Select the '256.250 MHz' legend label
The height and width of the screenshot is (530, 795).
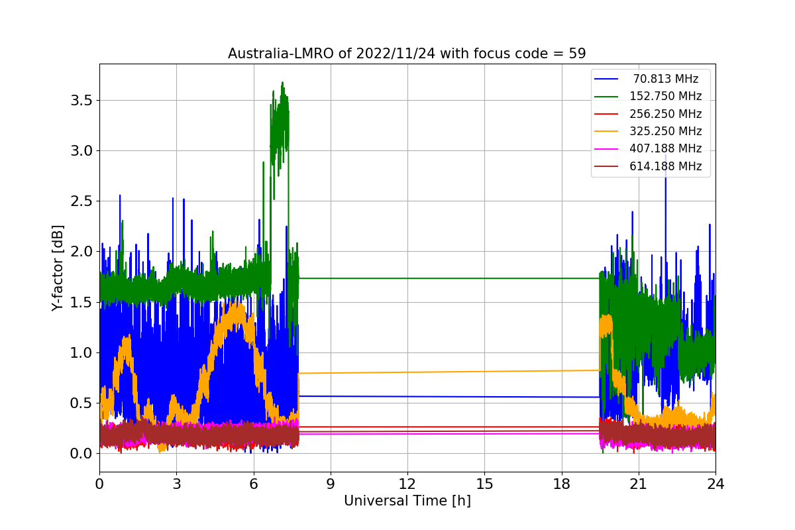(x=666, y=114)
